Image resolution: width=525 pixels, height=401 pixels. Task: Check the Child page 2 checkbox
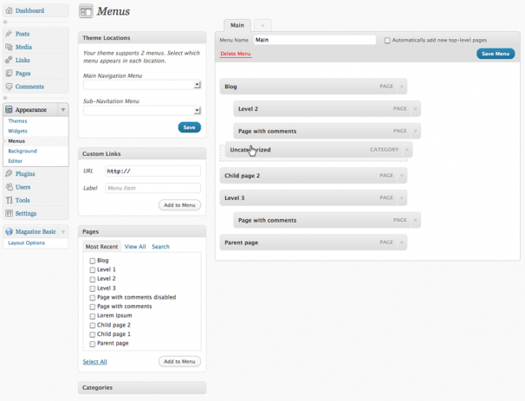point(93,326)
